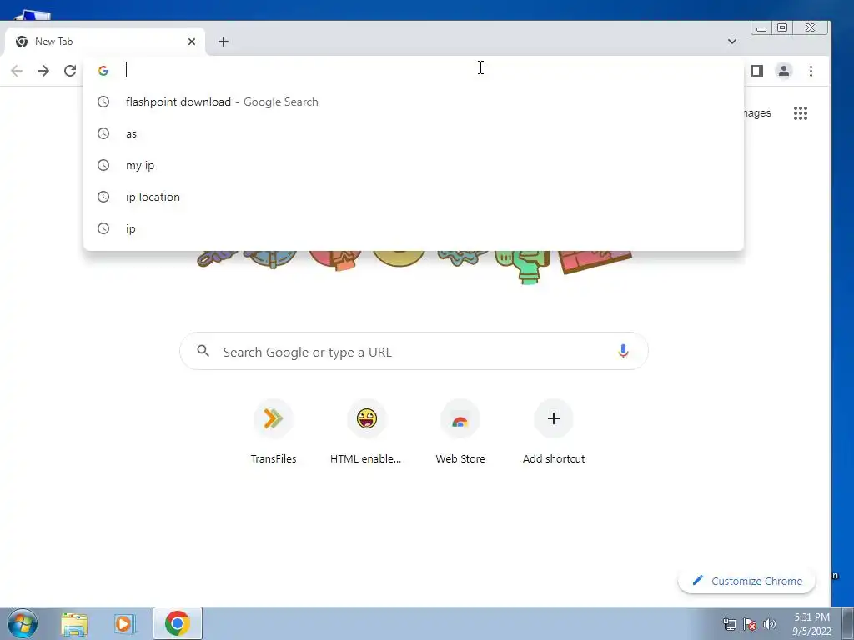
Task: Open the taskbar clock showing 5:31 PM
Action: (811, 624)
